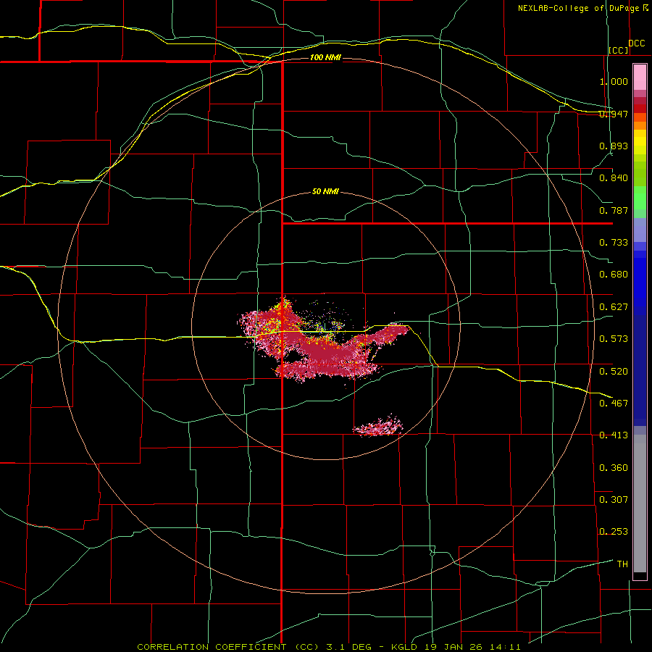
Task: Click the [CC] label above the color bar
Action: 619,50
